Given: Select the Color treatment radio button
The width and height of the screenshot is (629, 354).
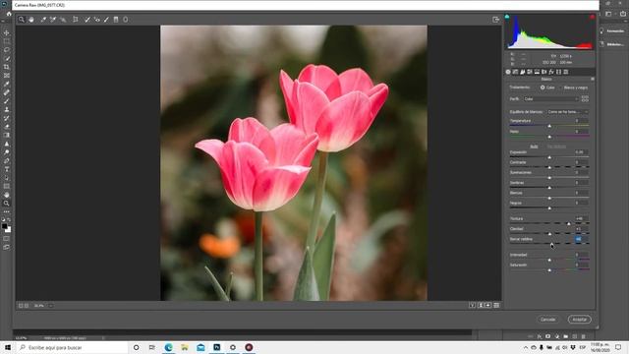Looking at the screenshot, I should (x=543, y=88).
